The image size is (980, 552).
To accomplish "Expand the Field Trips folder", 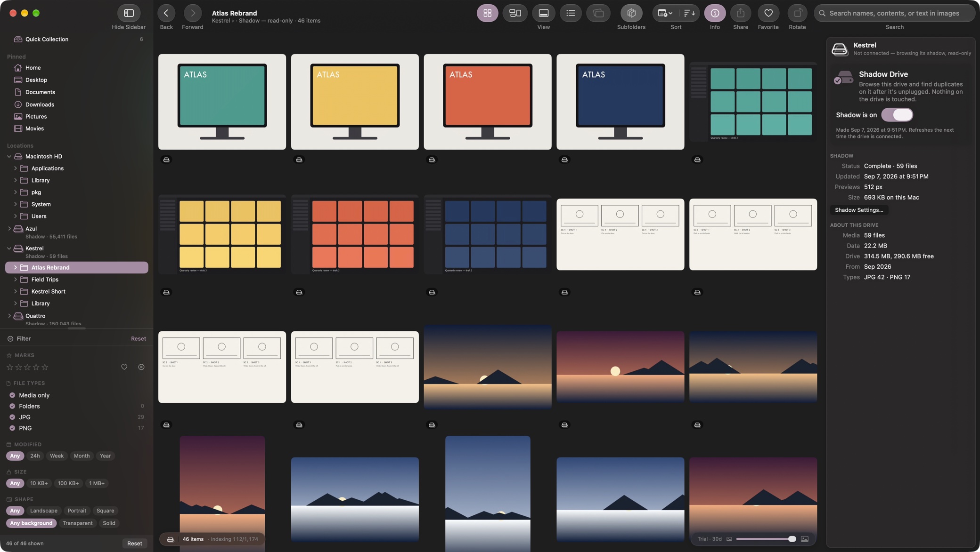I will pos(15,280).
